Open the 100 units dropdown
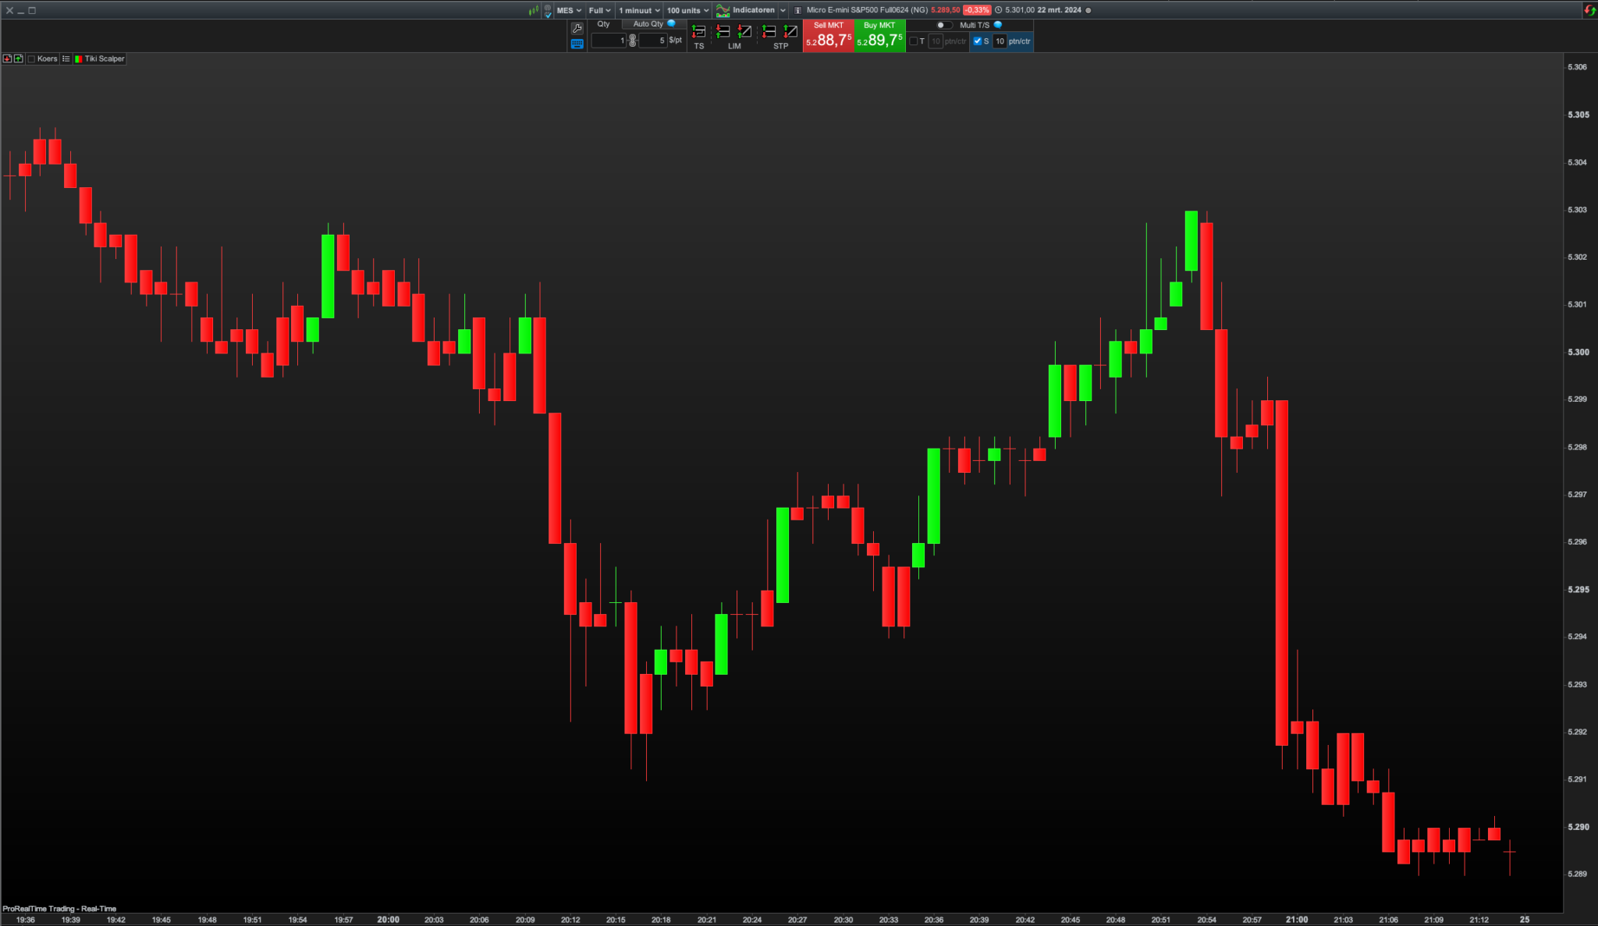1598x926 pixels. coord(687,10)
